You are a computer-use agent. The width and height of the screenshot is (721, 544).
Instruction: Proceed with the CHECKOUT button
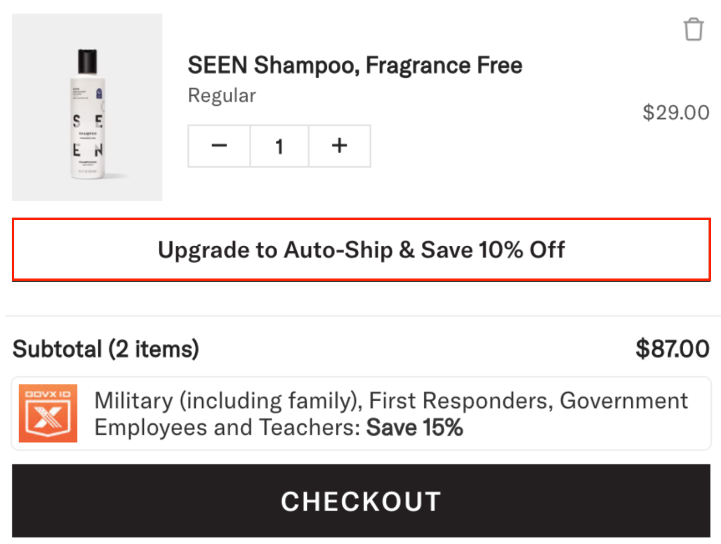tap(361, 501)
